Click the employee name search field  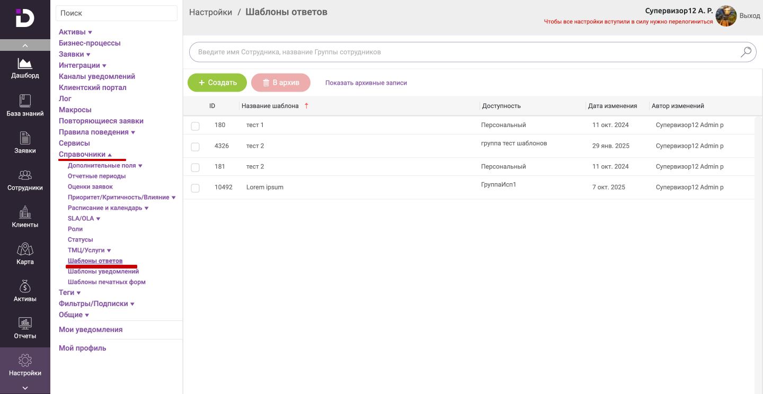pos(461,52)
